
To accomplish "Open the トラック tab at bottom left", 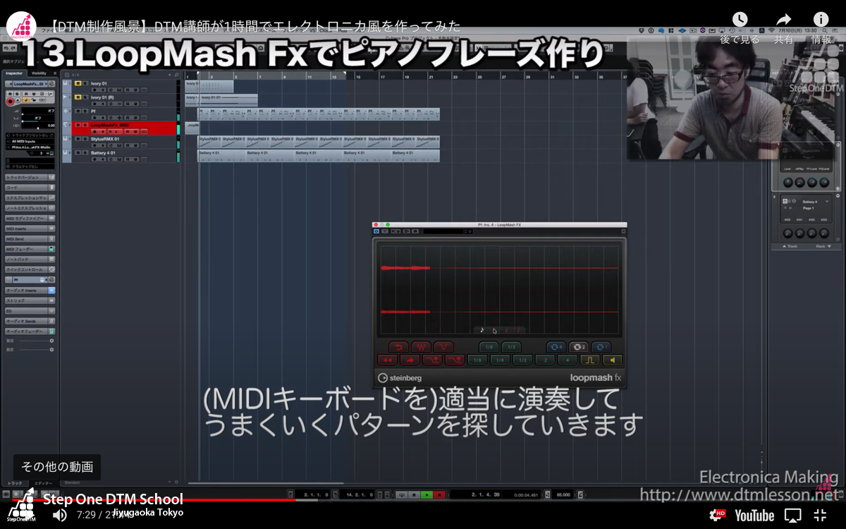I will tap(14, 483).
